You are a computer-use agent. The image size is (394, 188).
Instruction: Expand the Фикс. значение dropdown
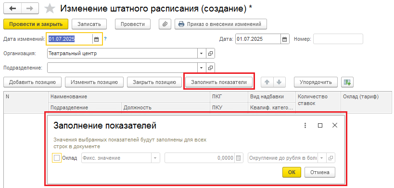tap(155, 158)
